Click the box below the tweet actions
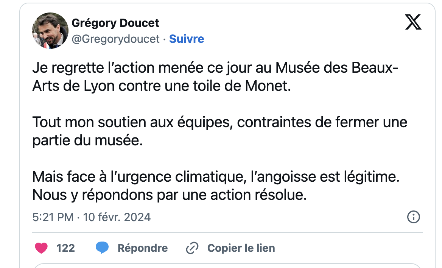 (227, 266)
